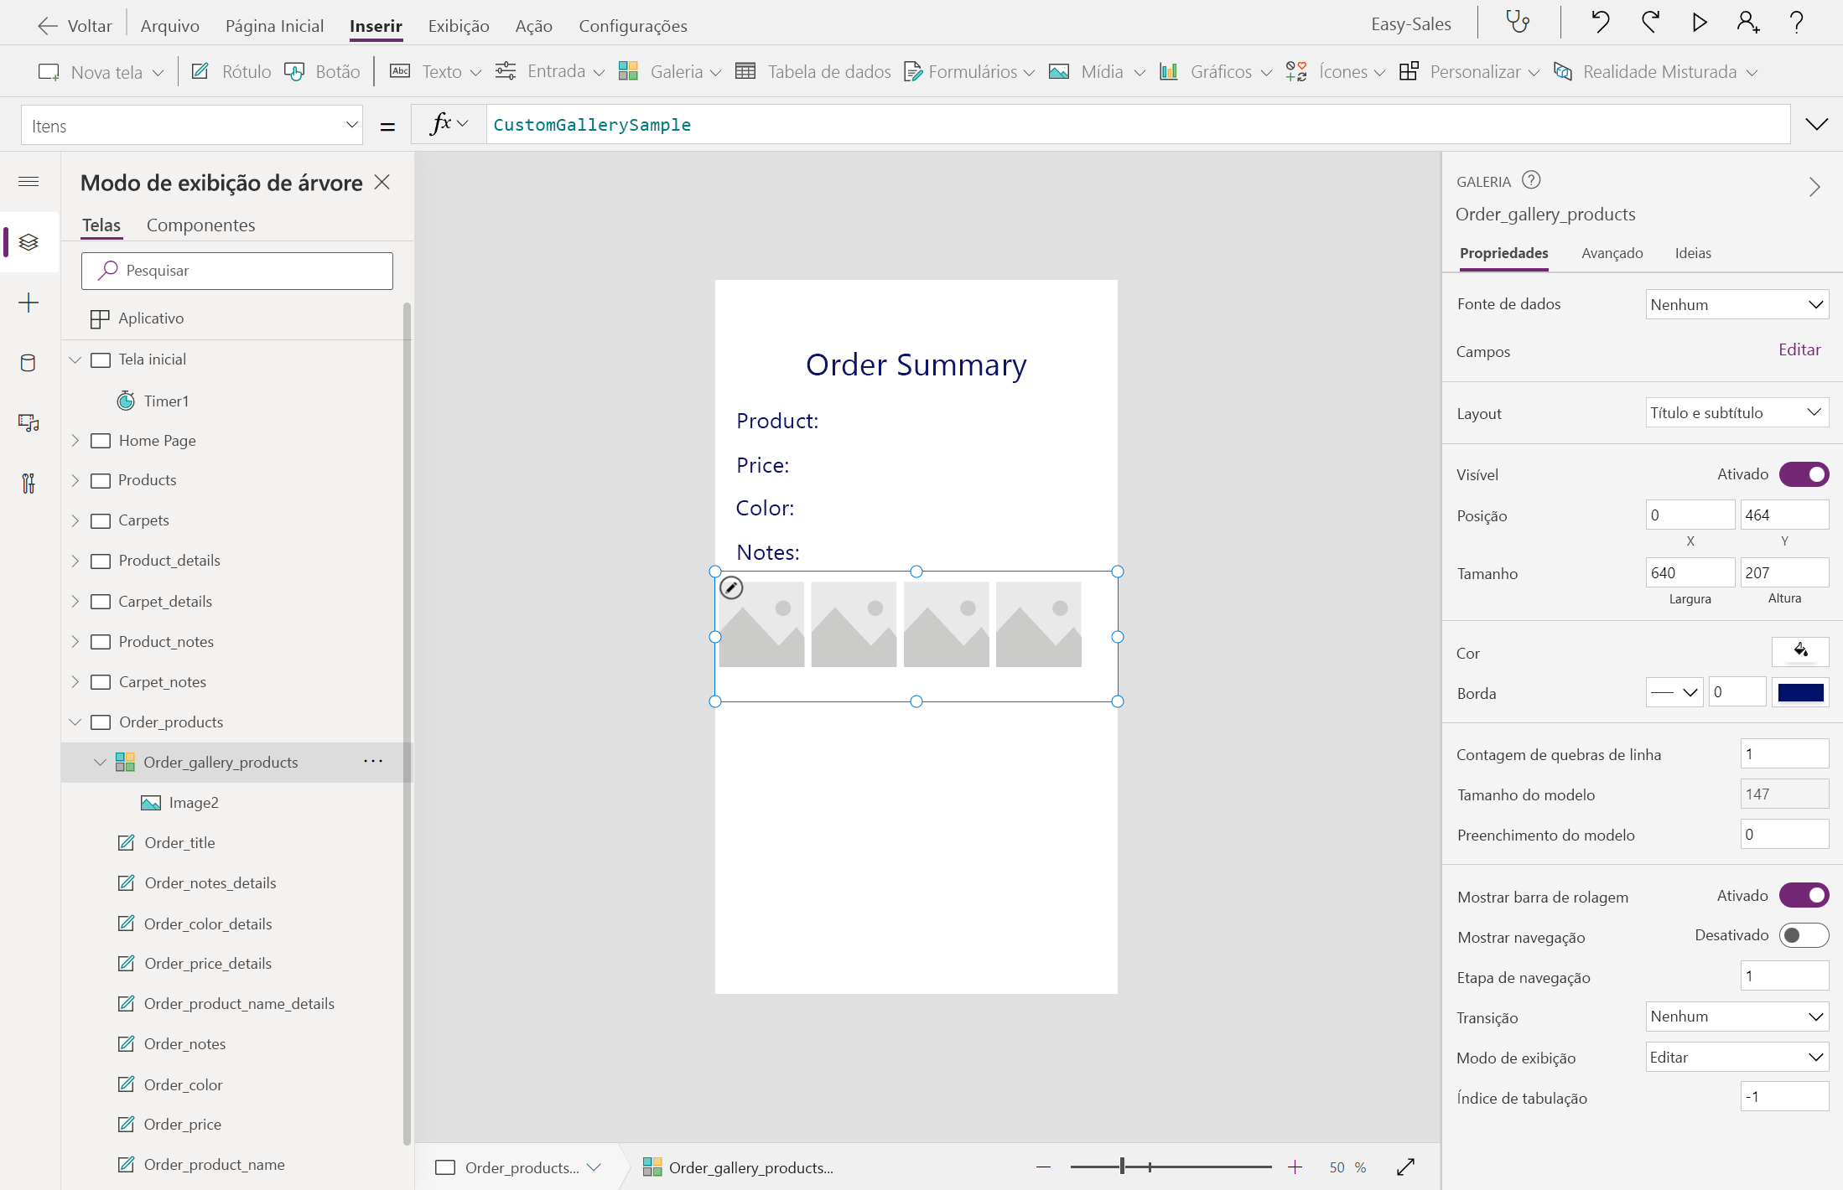Switch to the Exibição tab
This screenshot has width=1843, height=1190.
459,26
